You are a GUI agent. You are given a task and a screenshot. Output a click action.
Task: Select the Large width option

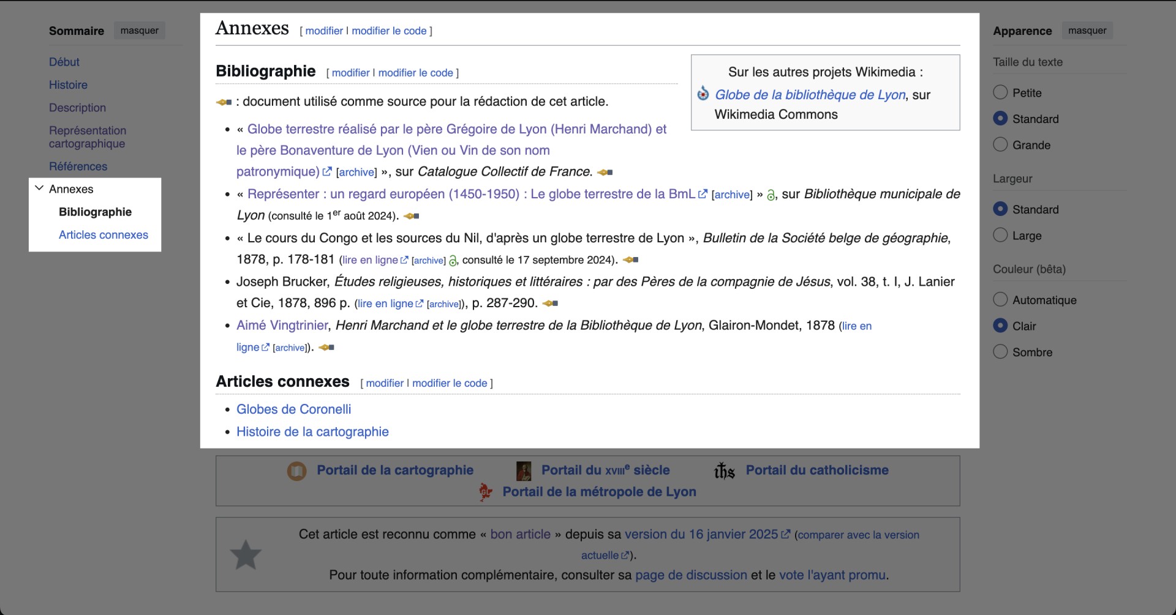pos(1000,234)
